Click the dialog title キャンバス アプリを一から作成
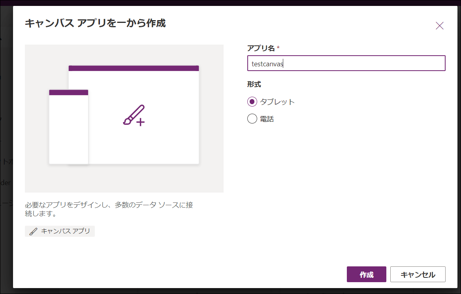This screenshot has width=461, height=294. 95,23
